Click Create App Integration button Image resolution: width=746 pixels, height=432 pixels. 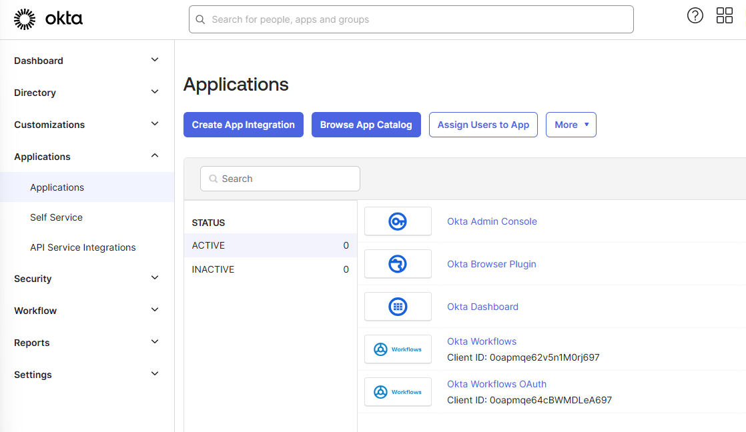tap(244, 125)
